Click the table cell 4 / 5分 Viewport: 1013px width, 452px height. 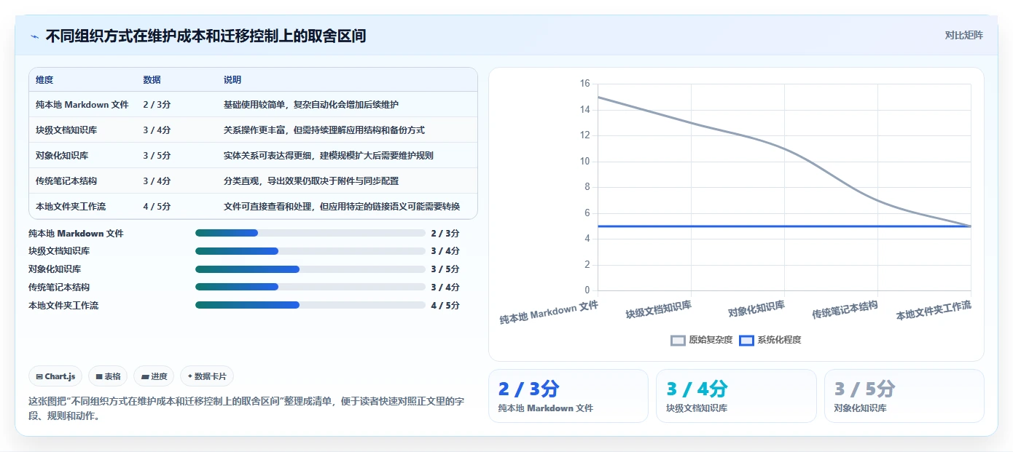157,207
